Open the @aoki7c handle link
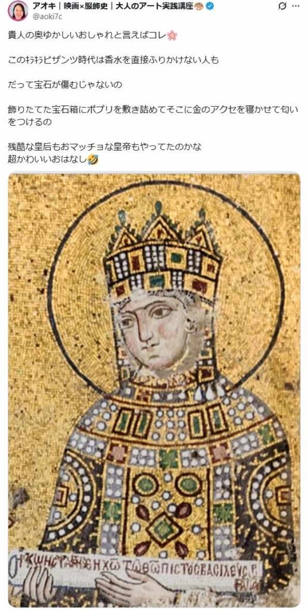 coord(48,16)
